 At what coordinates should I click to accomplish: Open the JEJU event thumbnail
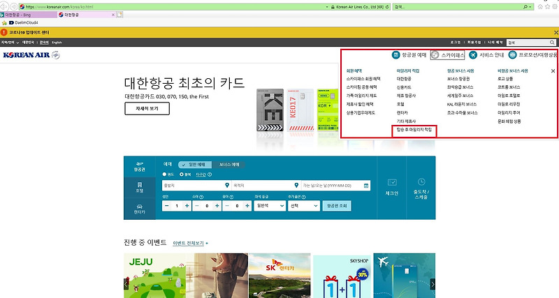[x=154, y=276]
